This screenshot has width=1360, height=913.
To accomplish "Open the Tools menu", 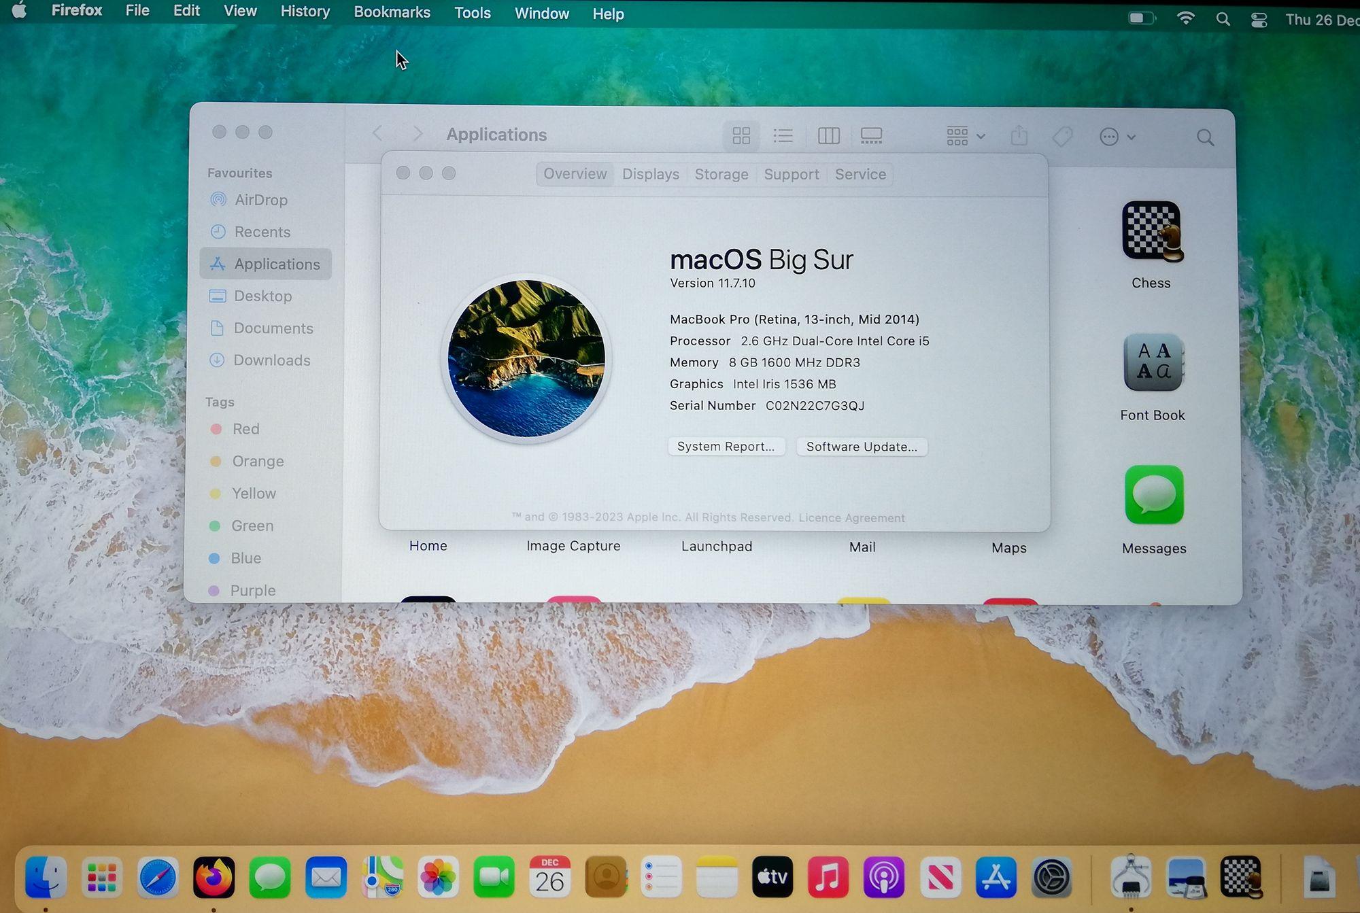I will point(473,13).
